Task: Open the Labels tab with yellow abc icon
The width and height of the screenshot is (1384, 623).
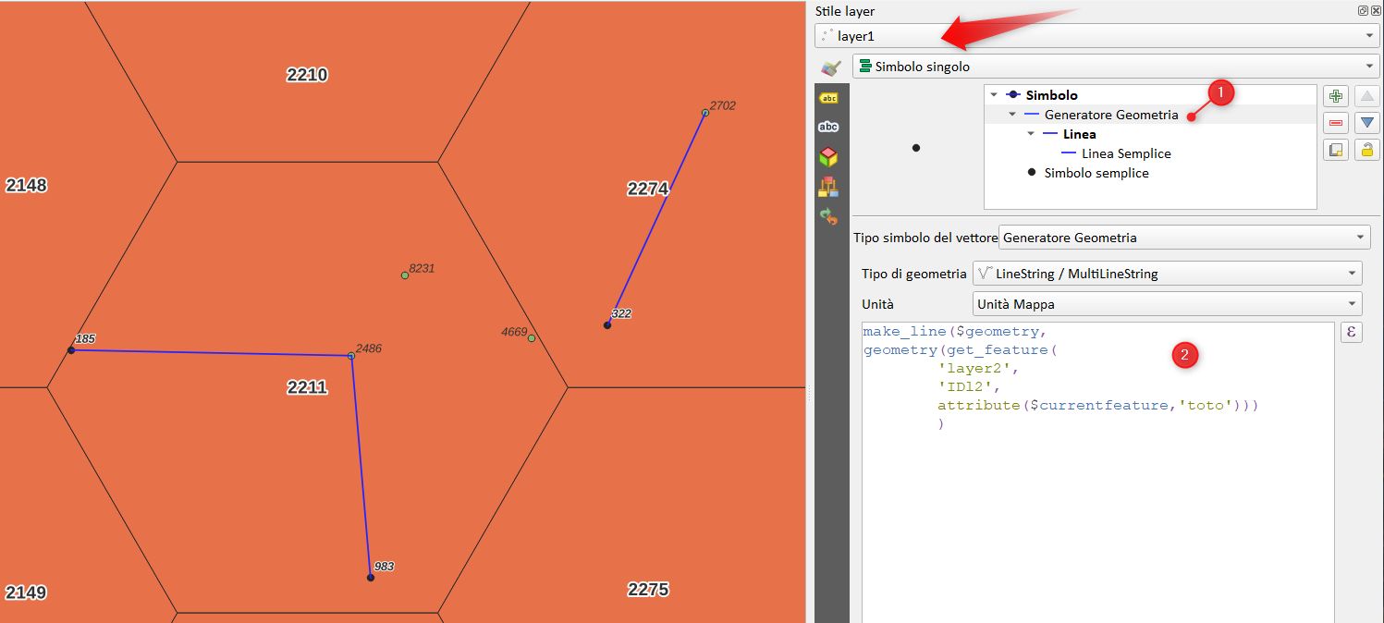Action: 828,98
